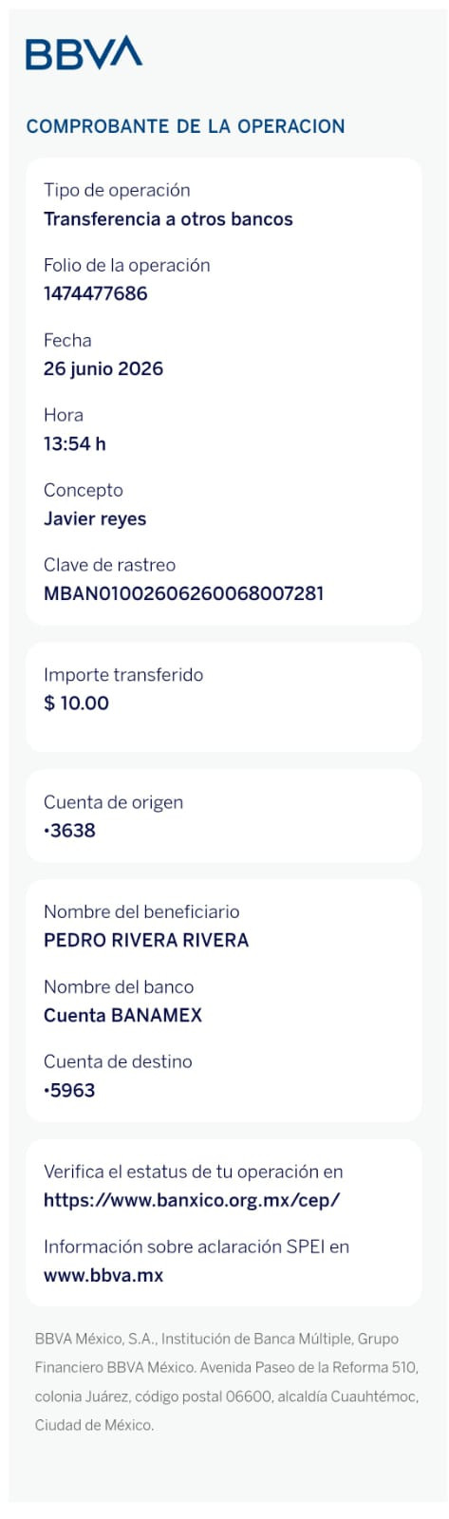Click Transferencia a otros bancos text

pos(168,219)
